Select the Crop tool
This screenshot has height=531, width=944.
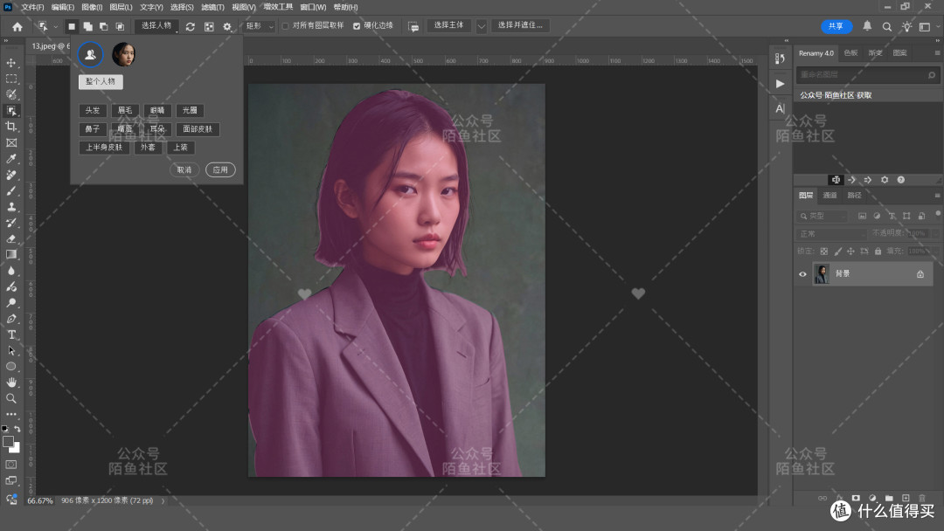[10, 127]
